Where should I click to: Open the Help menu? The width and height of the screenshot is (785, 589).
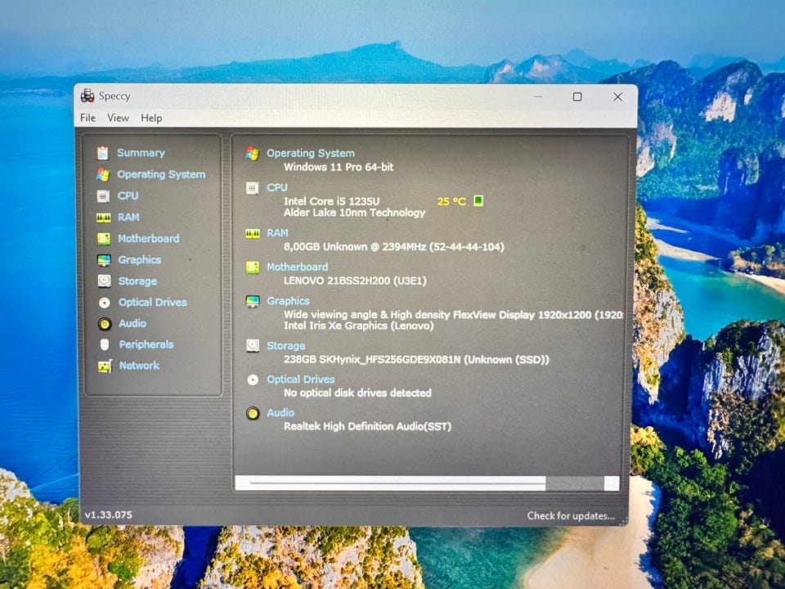[x=151, y=118]
